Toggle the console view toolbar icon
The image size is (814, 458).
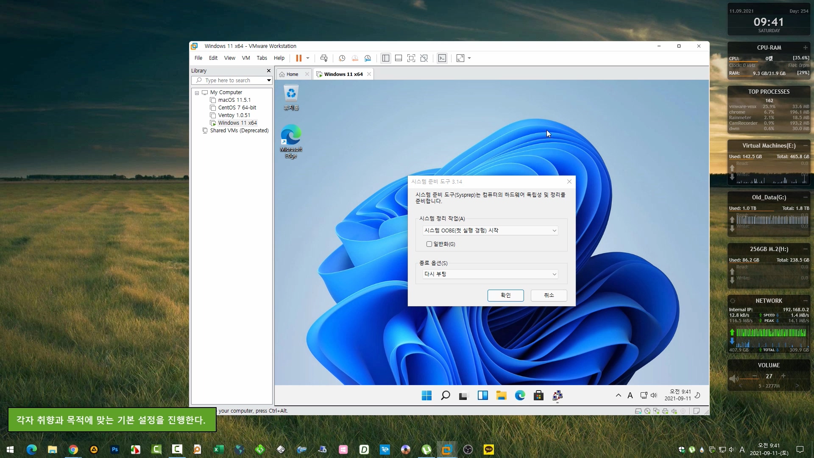(x=442, y=58)
